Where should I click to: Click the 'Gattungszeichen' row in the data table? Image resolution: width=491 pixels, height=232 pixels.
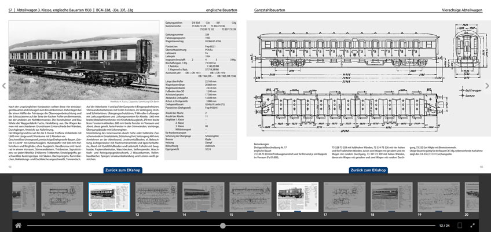point(200,23)
